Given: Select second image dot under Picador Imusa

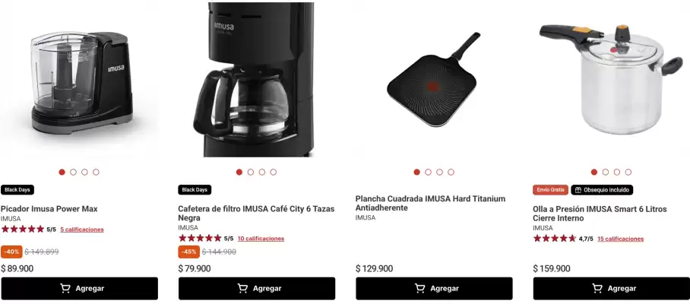Looking at the screenshot, I should [73, 172].
